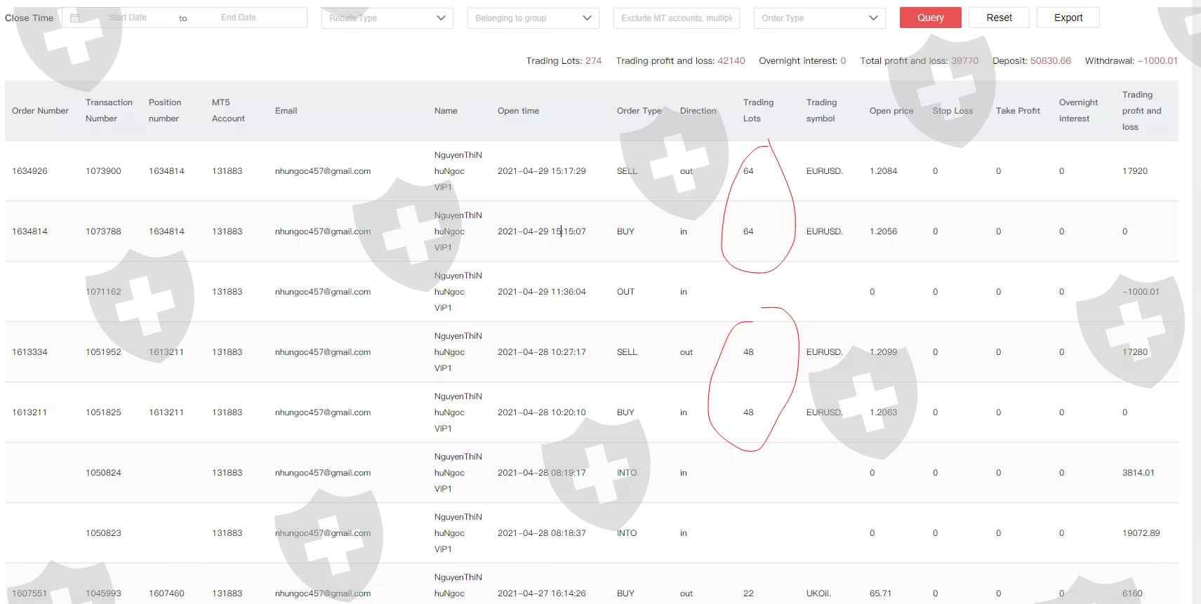Click the Take Profit column header
This screenshot has width=1201, height=604.
pyautogui.click(x=1018, y=111)
